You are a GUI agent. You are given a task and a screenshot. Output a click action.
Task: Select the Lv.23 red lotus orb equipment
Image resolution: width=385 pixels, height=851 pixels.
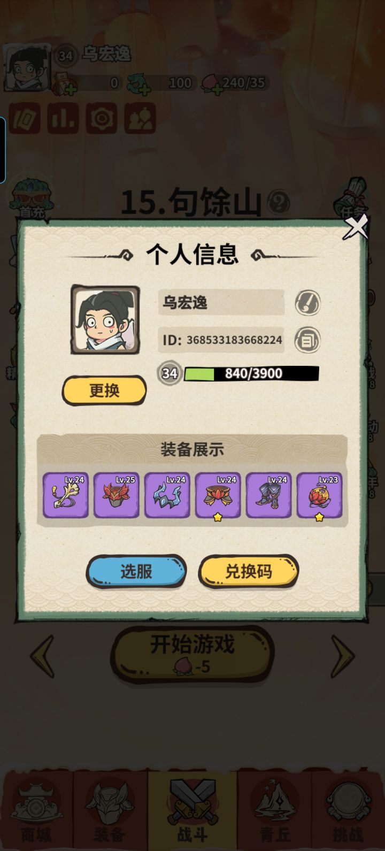(320, 495)
